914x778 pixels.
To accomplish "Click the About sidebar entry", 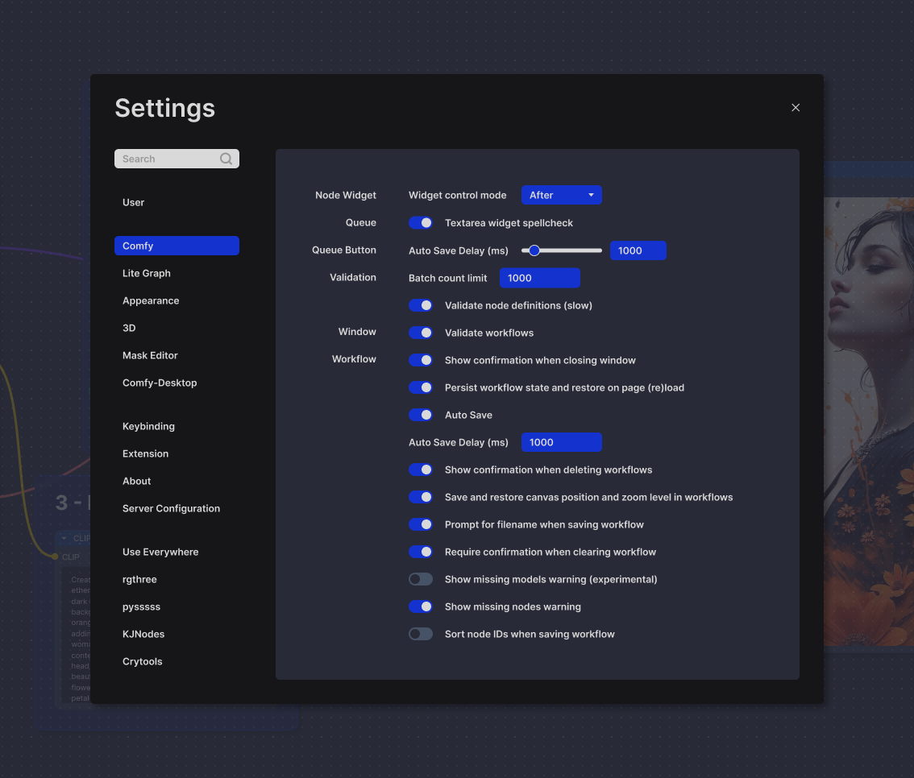I will 137,481.
